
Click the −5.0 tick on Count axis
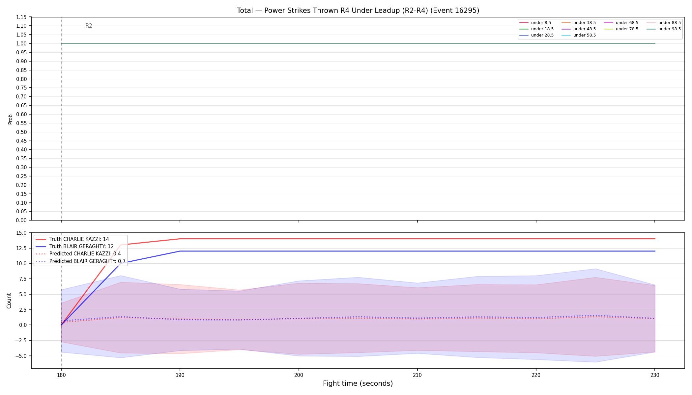pos(20,356)
